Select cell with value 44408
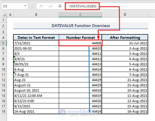 (80, 43)
